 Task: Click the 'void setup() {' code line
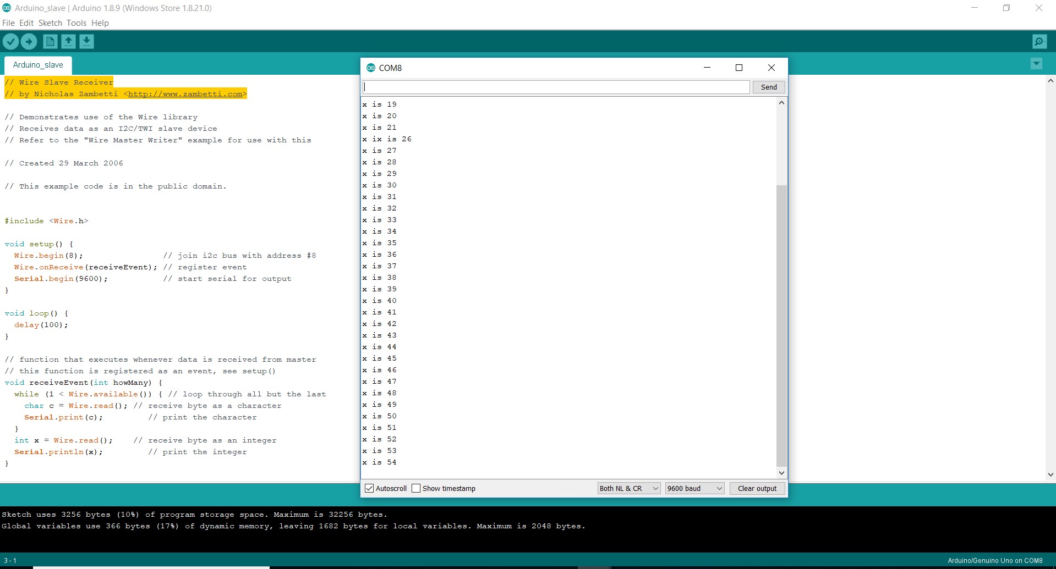(x=39, y=244)
